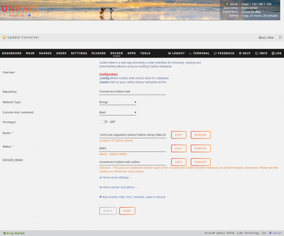Viewport: 284px width, 236px height.
Task: Expand Show docker allocations
Action: pos(119,187)
